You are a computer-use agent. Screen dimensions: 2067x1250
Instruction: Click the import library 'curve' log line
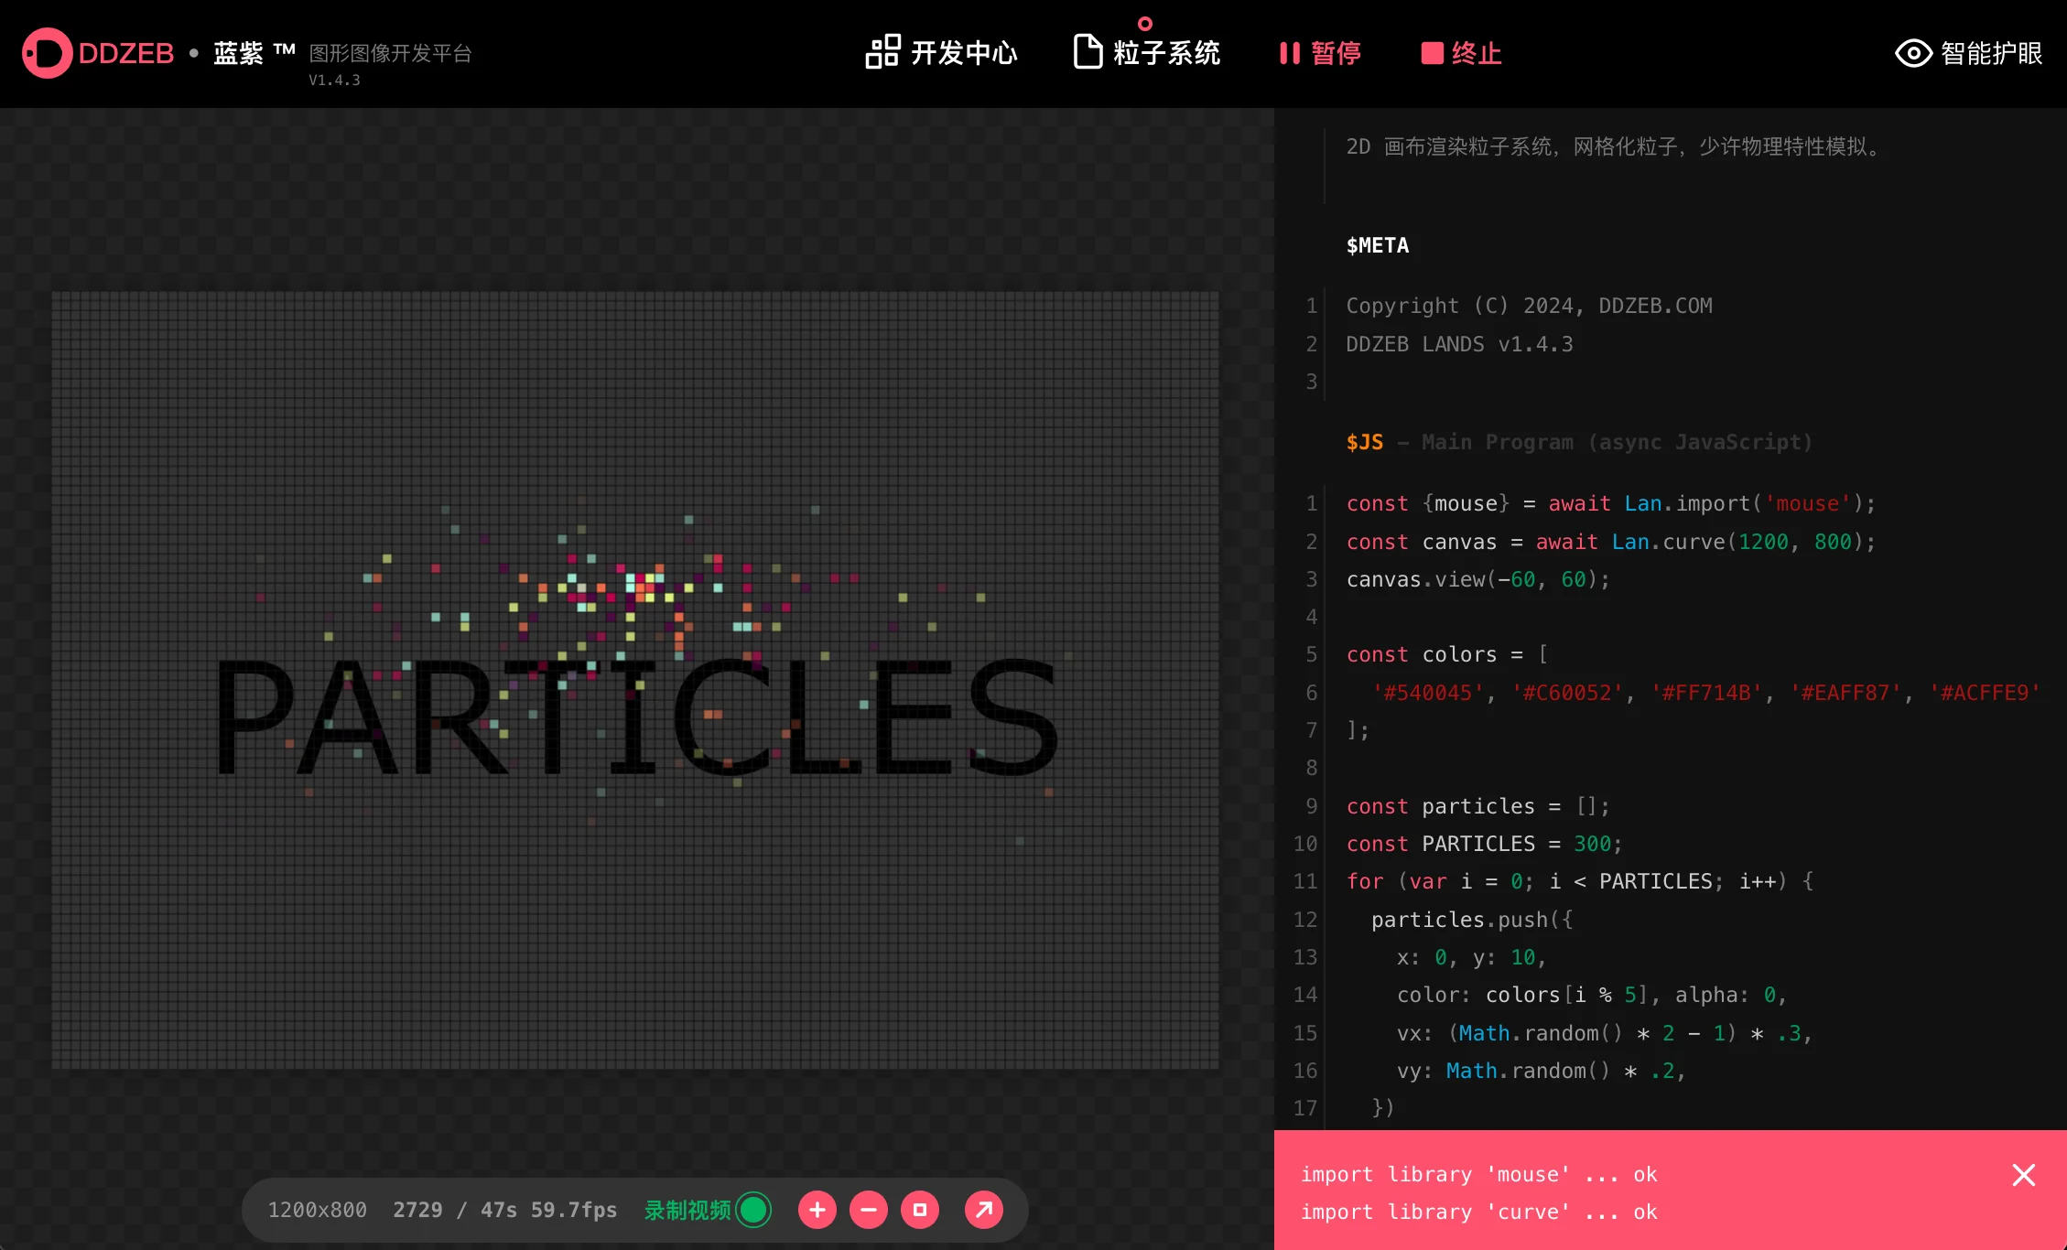click(1479, 1212)
